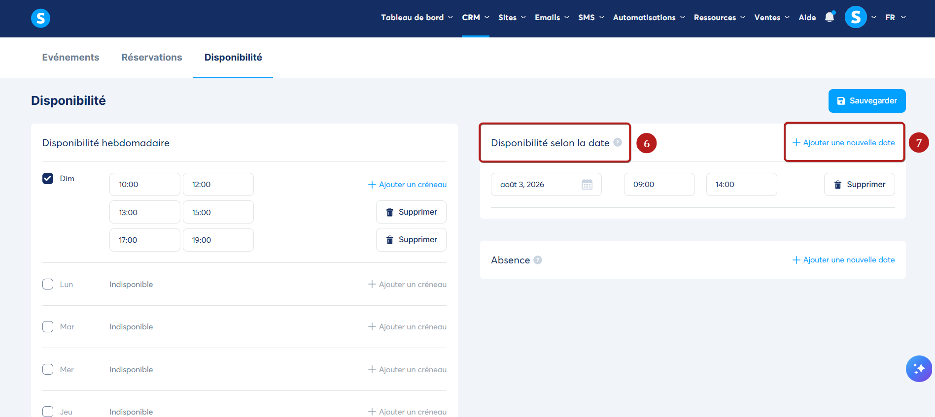Open calendar picker for août 3, 2026
The width and height of the screenshot is (935, 417).
pyautogui.click(x=587, y=185)
